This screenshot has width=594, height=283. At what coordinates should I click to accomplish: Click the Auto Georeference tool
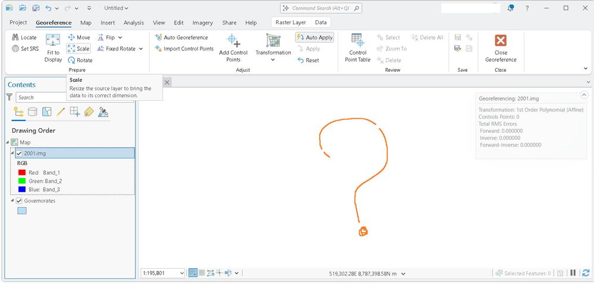coord(181,37)
